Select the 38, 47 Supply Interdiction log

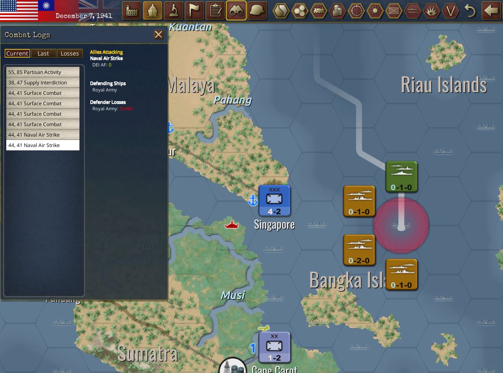(43, 83)
